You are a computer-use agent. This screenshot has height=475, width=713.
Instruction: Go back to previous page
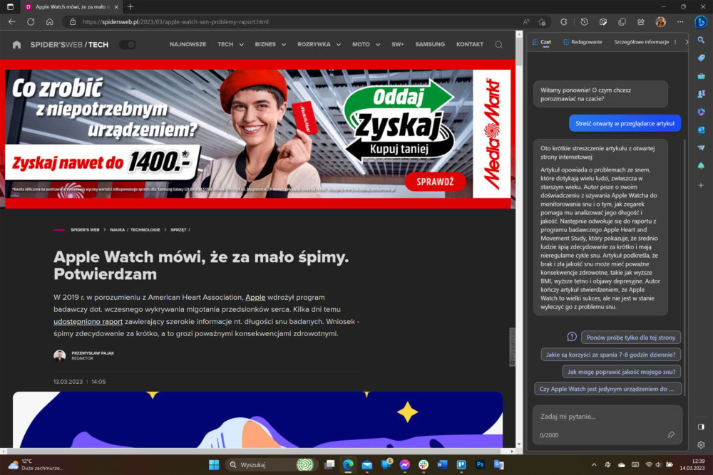[x=12, y=22]
